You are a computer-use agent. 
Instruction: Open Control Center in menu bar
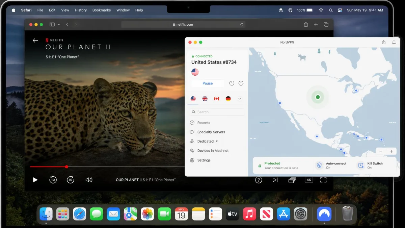(340, 10)
